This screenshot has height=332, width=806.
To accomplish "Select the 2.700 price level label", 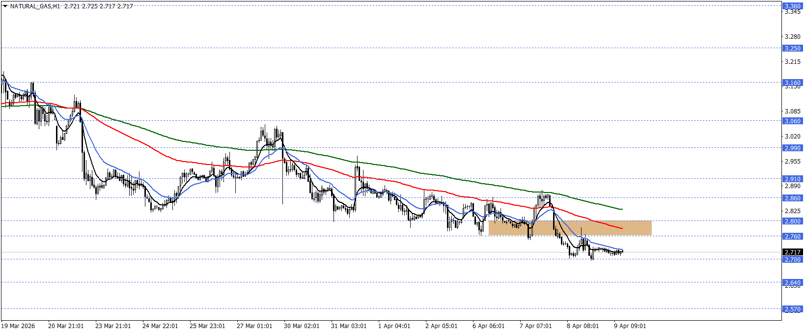I will click(792, 259).
